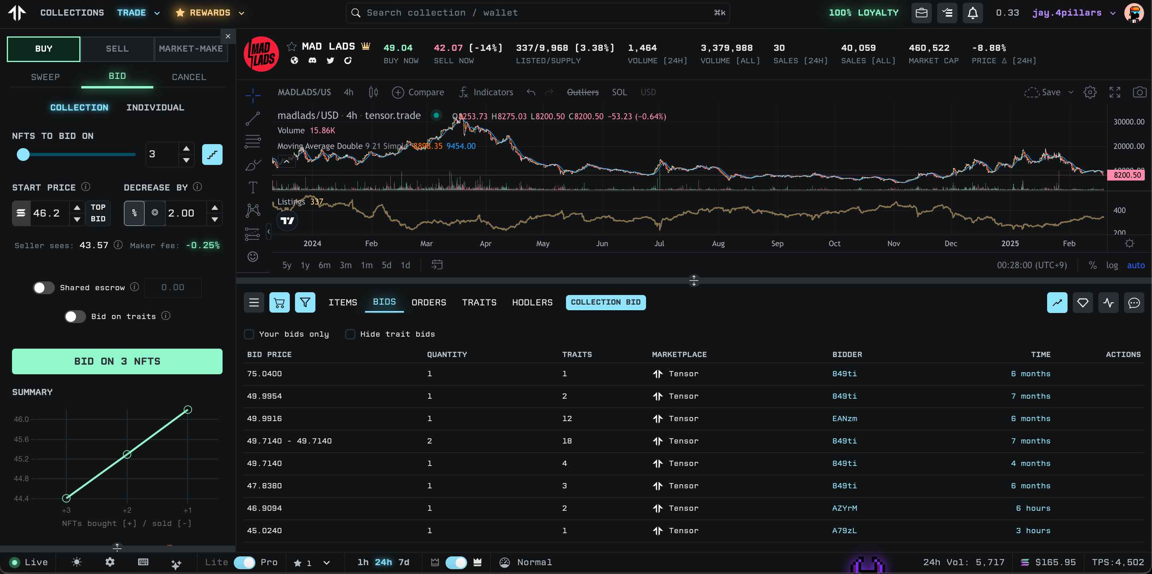This screenshot has width=1152, height=574.
Task: Adjust NFTs to bid on slider handle
Action: (23, 154)
